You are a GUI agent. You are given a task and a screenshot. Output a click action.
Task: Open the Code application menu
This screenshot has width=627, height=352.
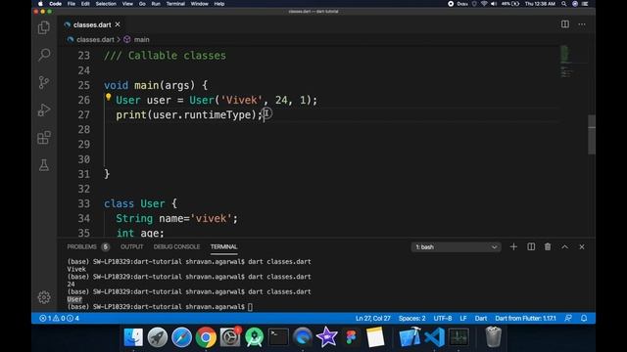(55, 4)
